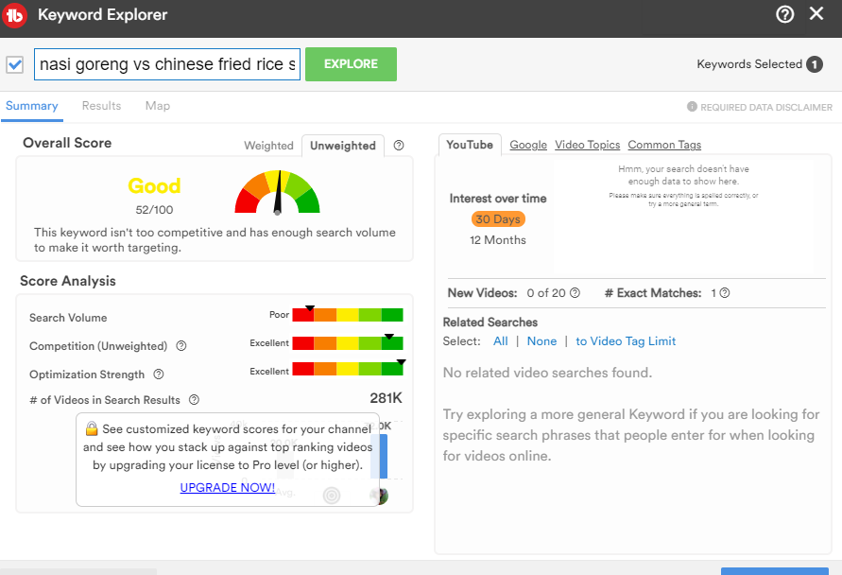This screenshot has height=575, width=842.
Task: Click the New Videos help icon
Action: [x=575, y=293]
